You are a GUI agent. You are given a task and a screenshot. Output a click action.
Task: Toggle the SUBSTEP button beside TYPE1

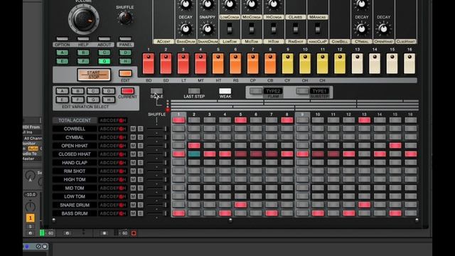click(302, 91)
